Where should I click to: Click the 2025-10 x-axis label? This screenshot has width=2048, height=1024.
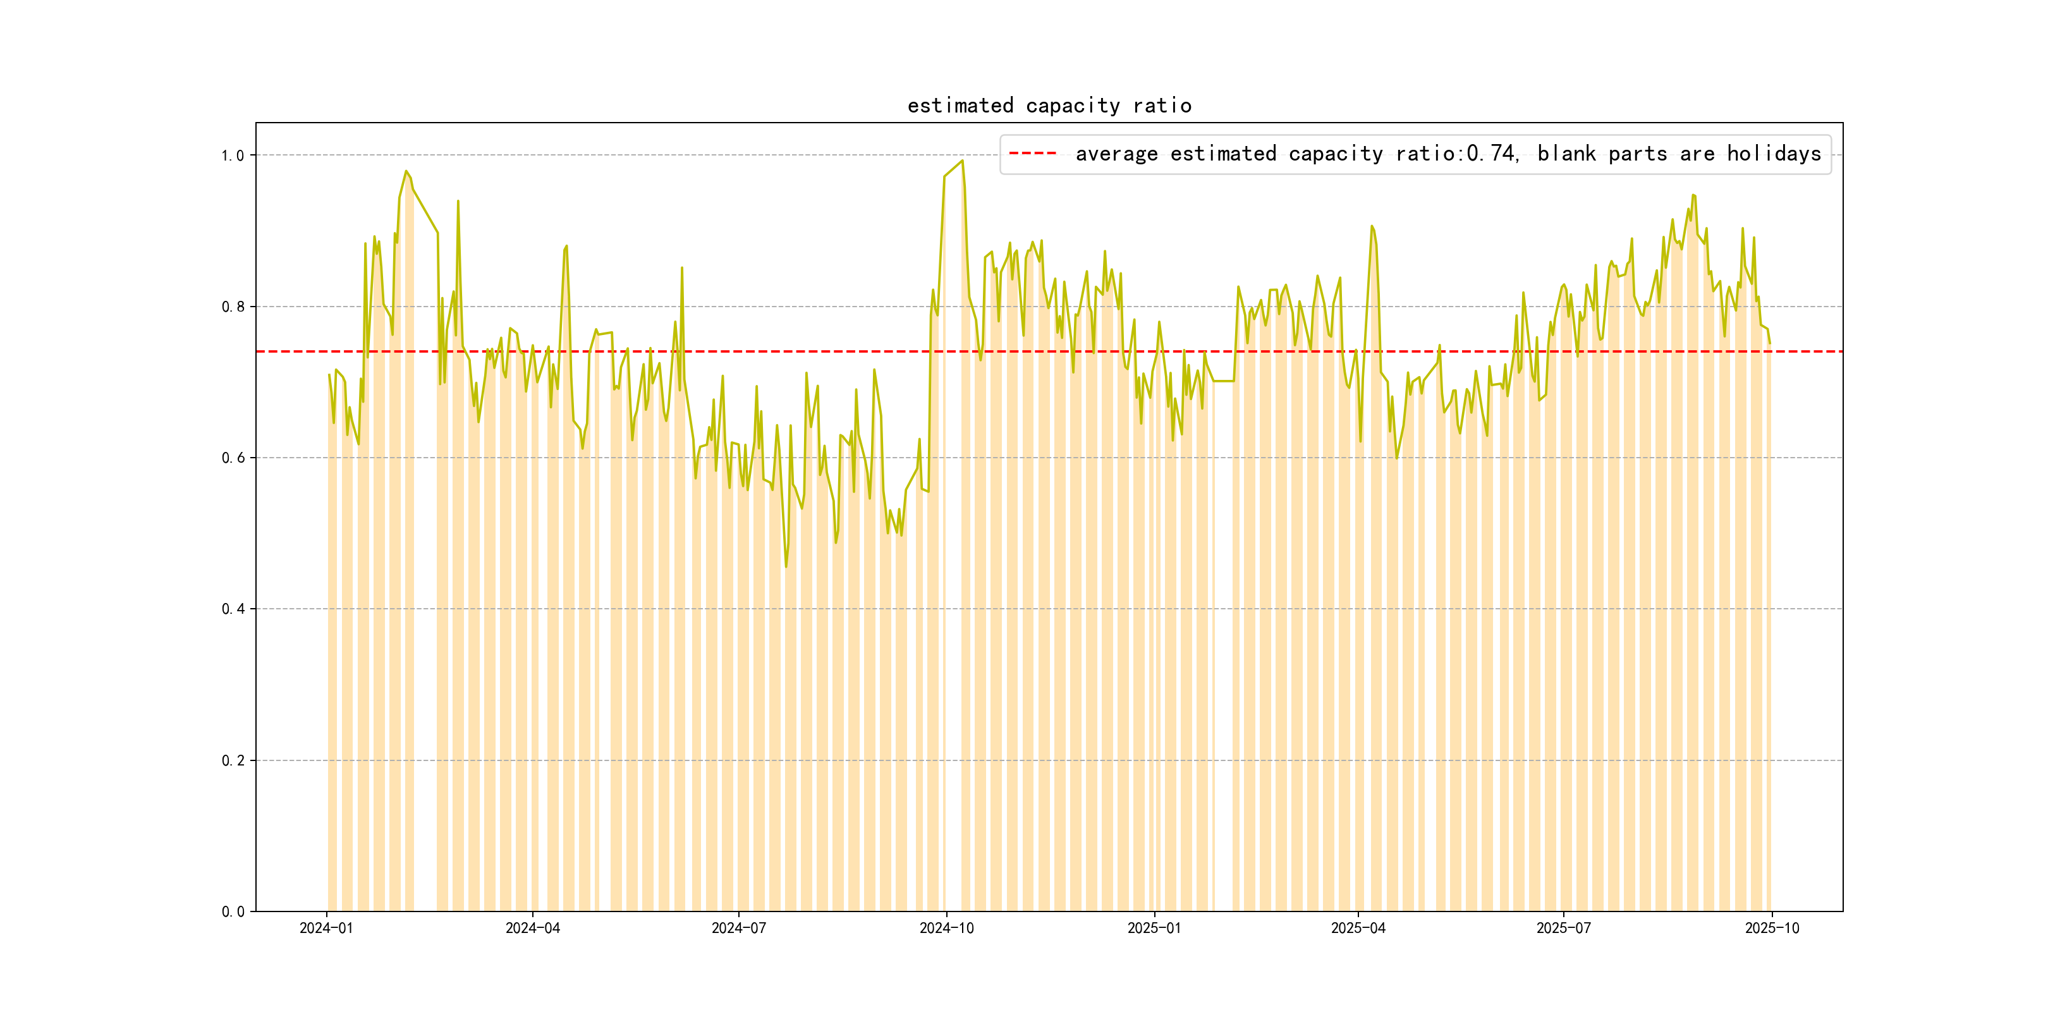[x=1771, y=929]
